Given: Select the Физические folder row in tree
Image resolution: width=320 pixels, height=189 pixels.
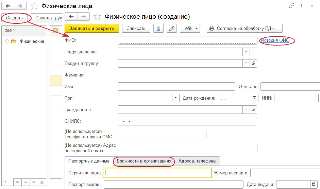Looking at the screenshot, I should tap(24, 41).
